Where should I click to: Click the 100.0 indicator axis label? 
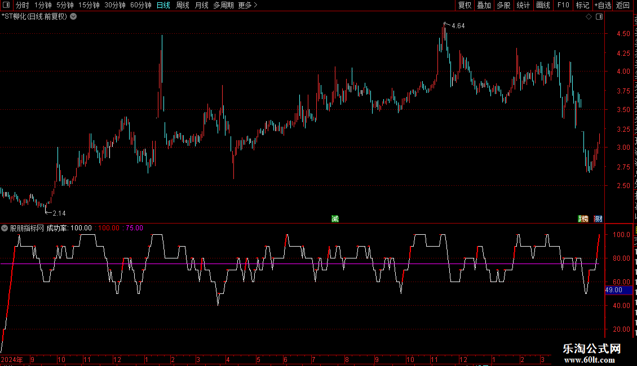(x=622, y=235)
